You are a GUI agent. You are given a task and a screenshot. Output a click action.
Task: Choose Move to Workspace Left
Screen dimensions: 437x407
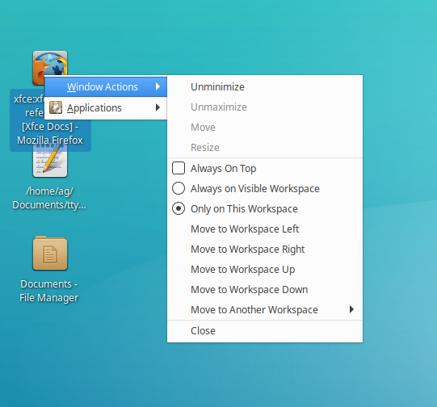(x=265, y=229)
